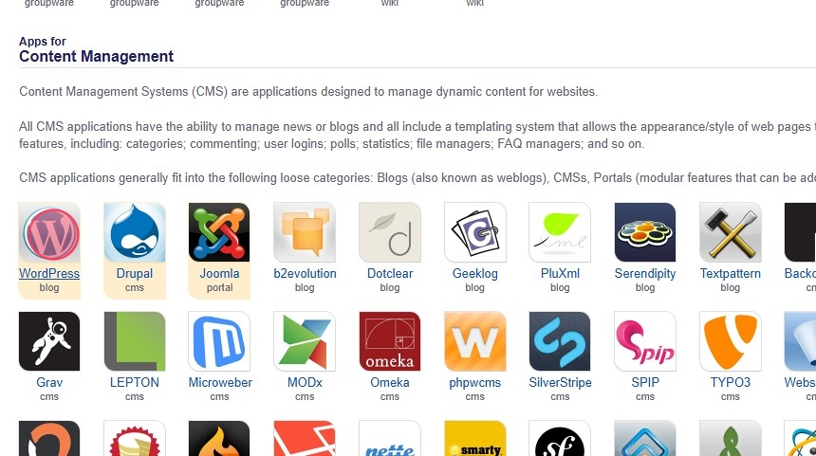Choose the Dotclear feather icon
Viewport: 816px width, 456px height.
[x=390, y=232]
